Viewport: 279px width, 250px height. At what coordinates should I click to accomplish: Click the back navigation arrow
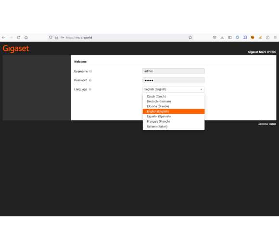pos(3,37)
